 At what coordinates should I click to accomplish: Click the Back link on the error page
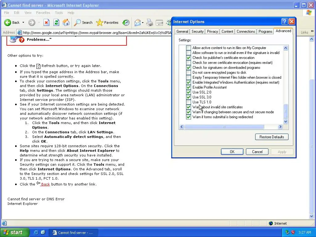coord(45,184)
